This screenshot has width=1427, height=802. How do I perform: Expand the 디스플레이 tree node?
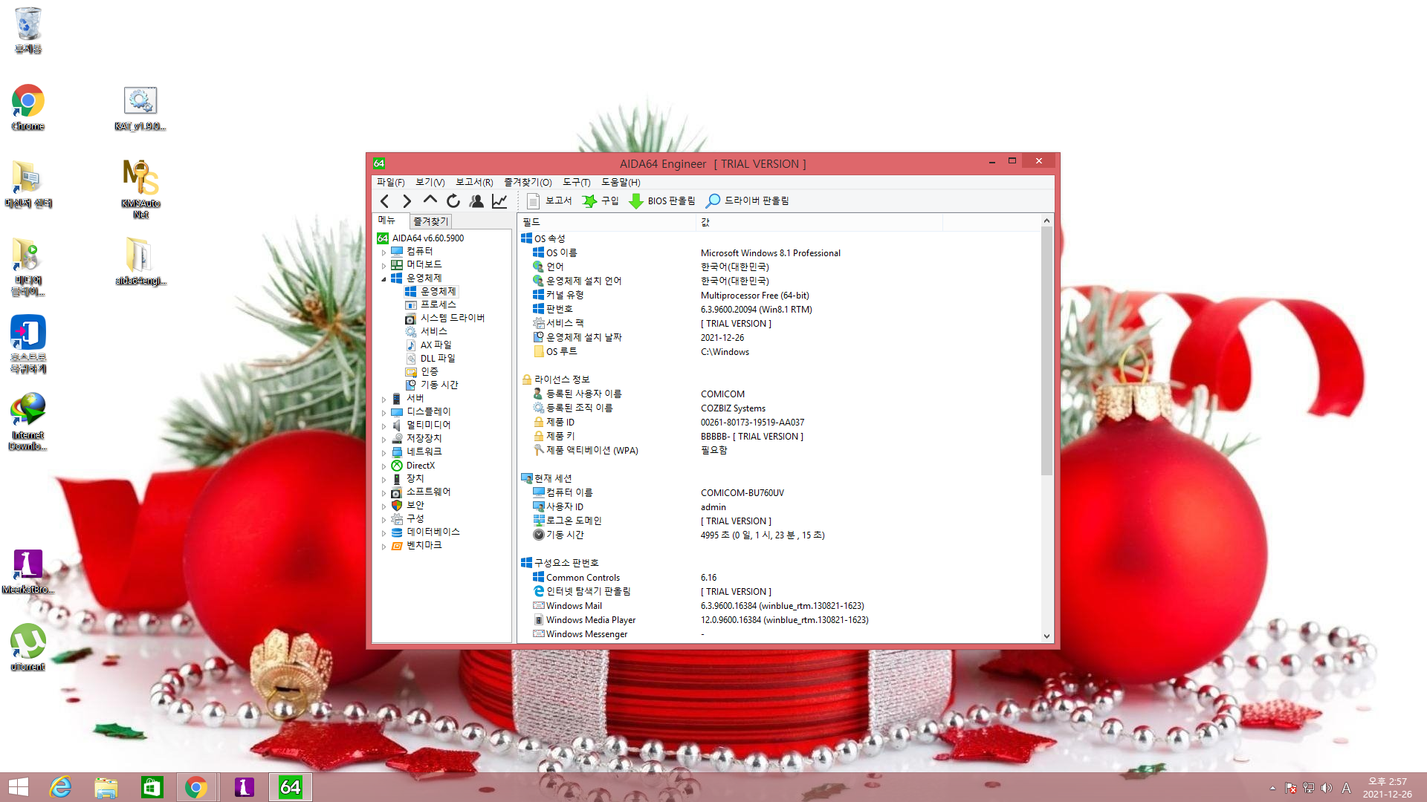pyautogui.click(x=384, y=412)
